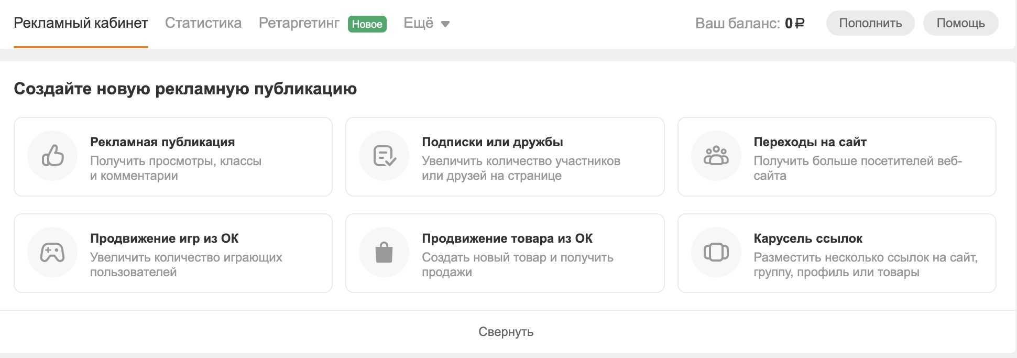Switch to the Статистика tab

click(x=203, y=23)
